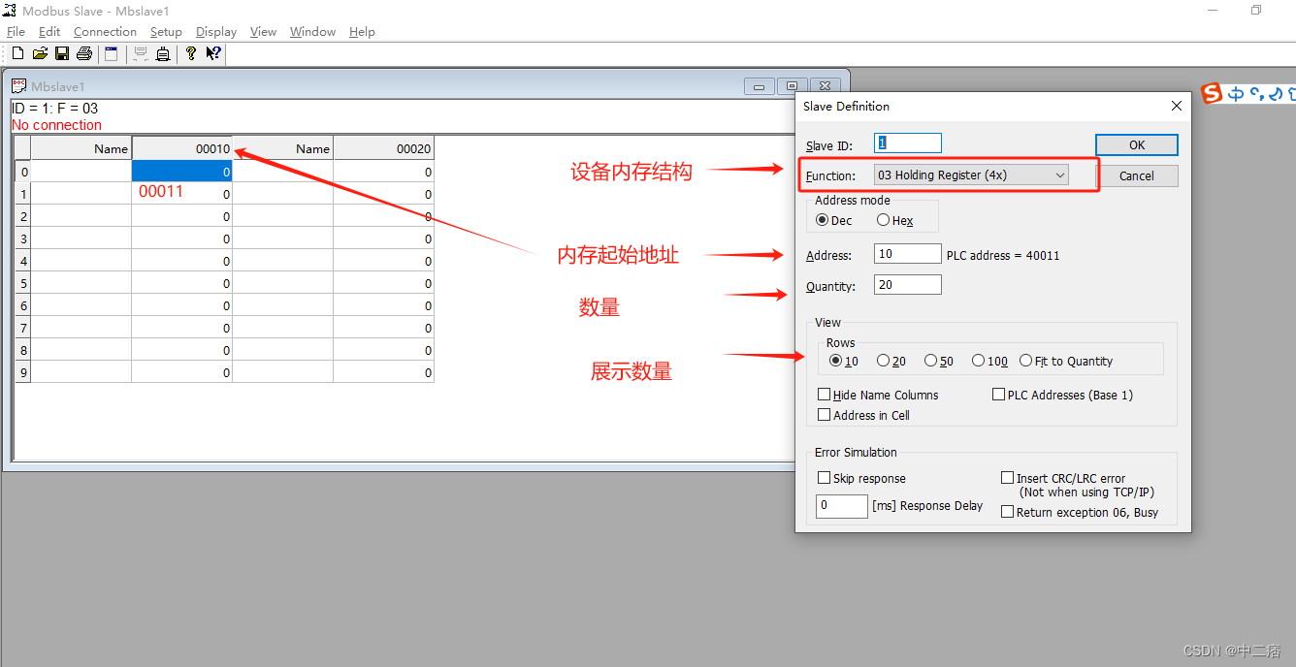Viewport: 1296px width, 667px height.
Task: Click the Modbus Slave app icon in title bar
Action: tap(10, 11)
